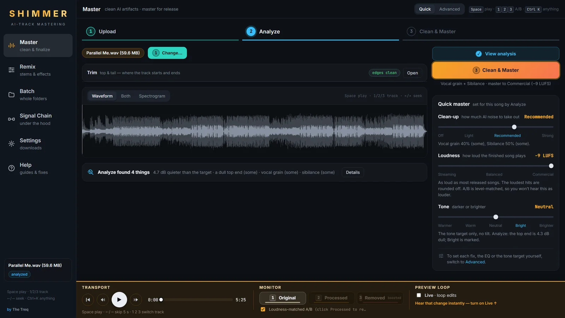This screenshot has width=565, height=318.
Task: Open Change file selector button
Action: (167, 53)
